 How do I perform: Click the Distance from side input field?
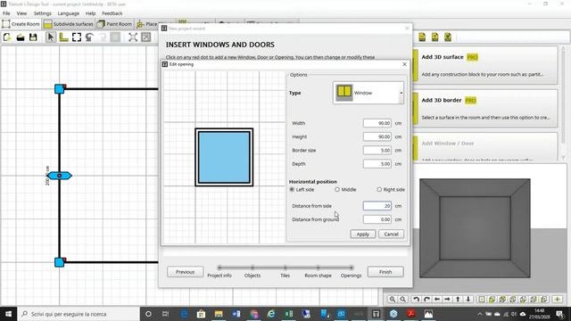click(x=377, y=206)
